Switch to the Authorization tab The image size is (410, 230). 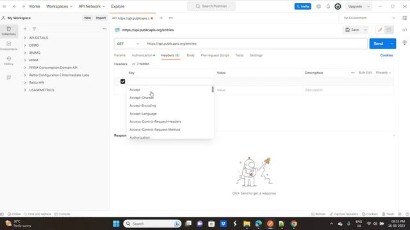tap(143, 56)
